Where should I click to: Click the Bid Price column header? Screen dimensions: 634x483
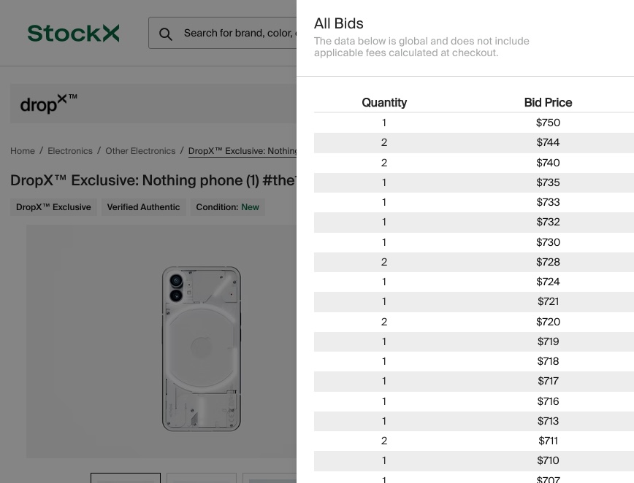point(548,103)
